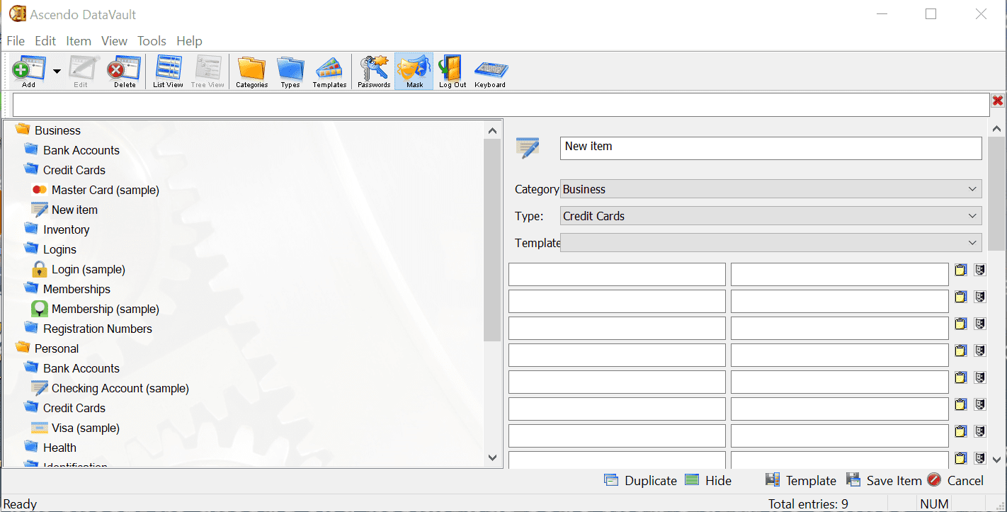Toggle the fifth row mask icon
Viewport: 1007px width, 512px height.
(x=980, y=377)
